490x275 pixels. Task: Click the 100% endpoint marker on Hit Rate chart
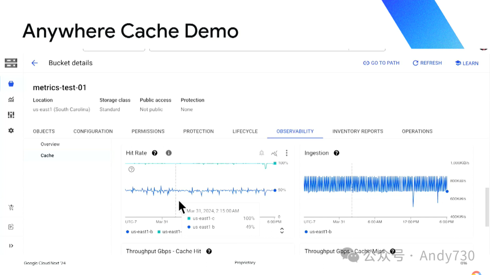click(275, 163)
